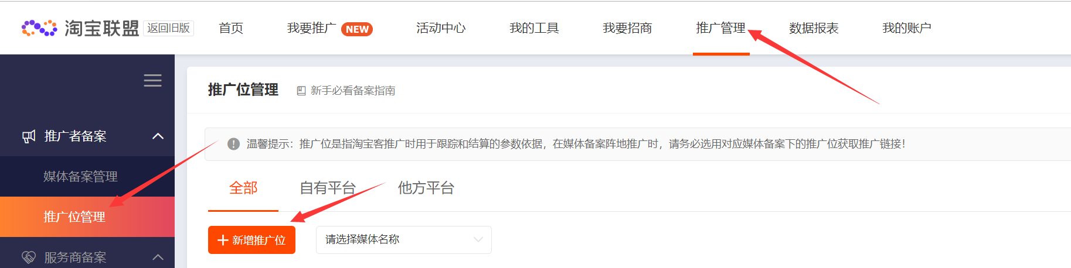
Task: Toggle the sidebar hamburger menu icon
Action: tap(153, 81)
